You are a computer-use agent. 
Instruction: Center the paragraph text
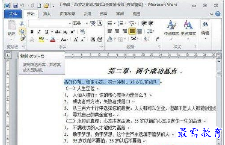[x=117, y=31]
